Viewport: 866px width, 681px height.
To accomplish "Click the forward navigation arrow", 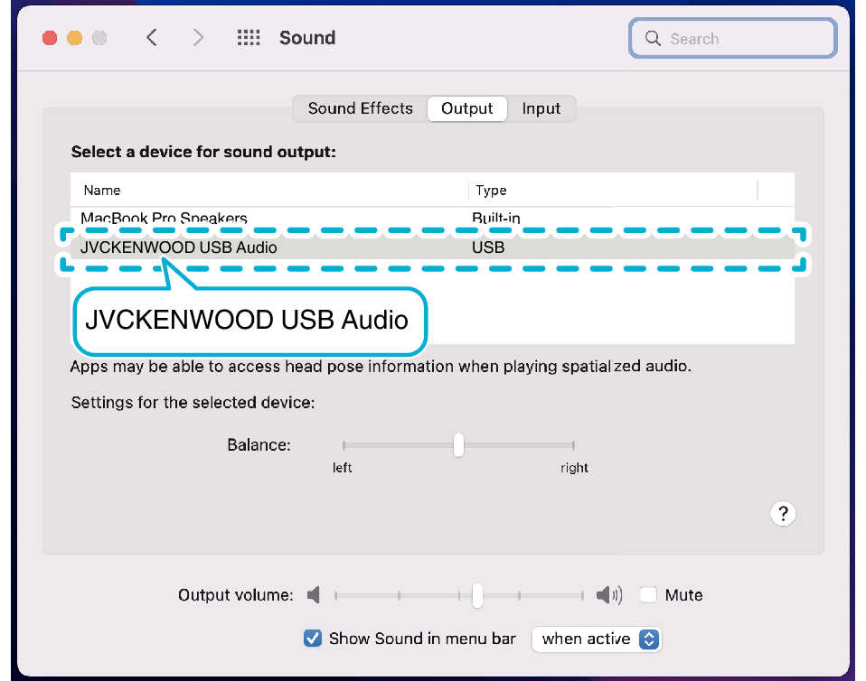I will pos(198,38).
